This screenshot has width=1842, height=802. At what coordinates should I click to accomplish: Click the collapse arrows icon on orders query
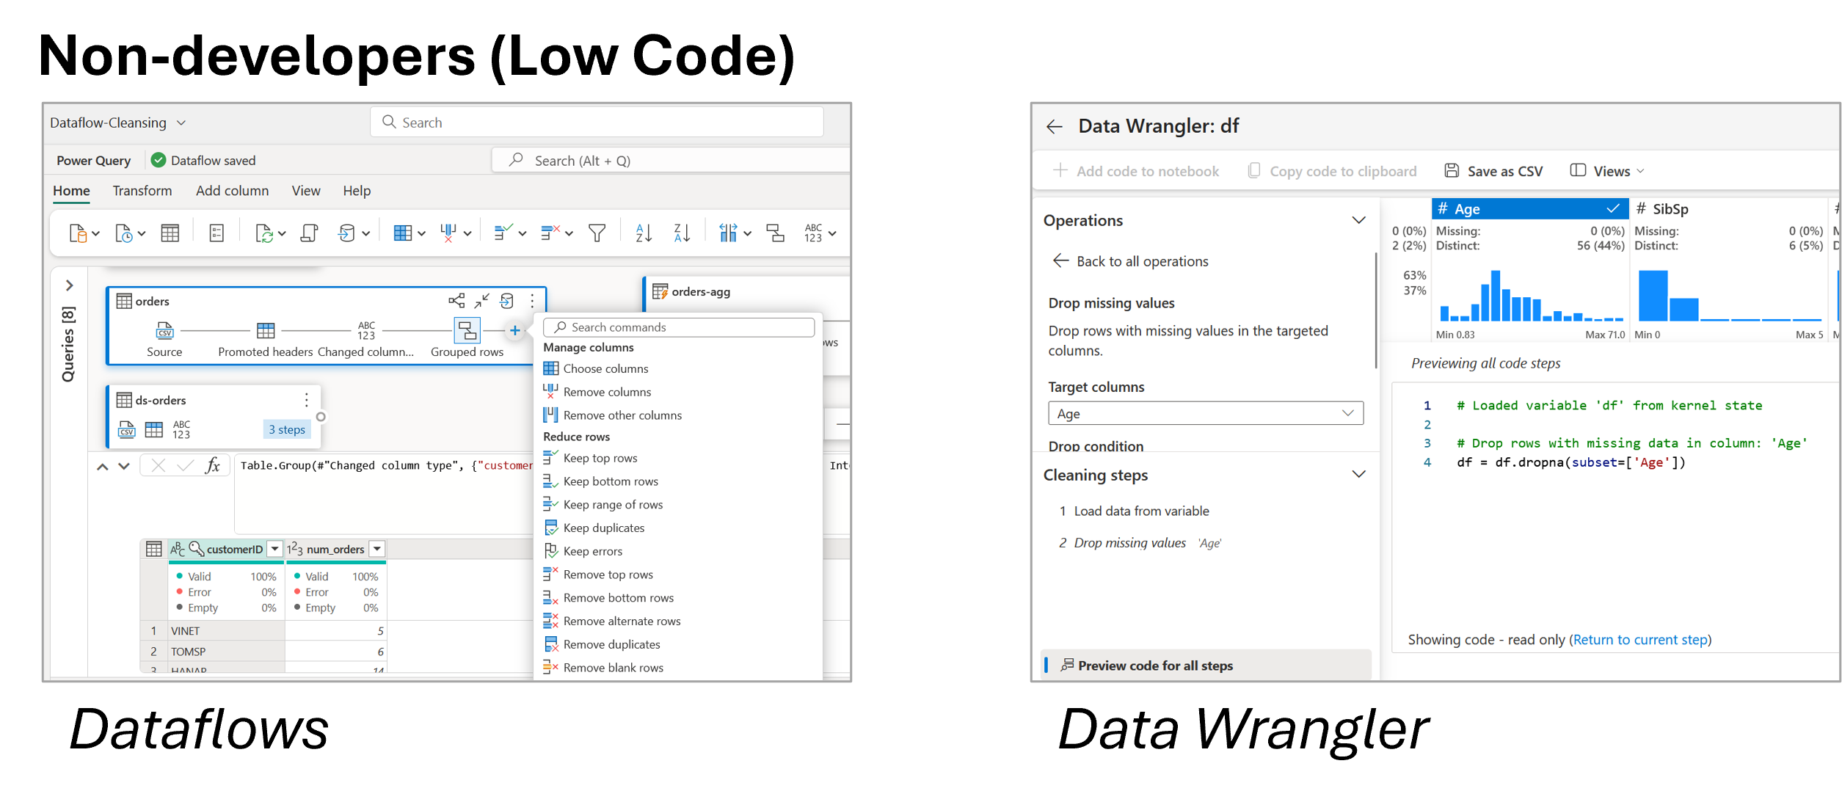(481, 301)
